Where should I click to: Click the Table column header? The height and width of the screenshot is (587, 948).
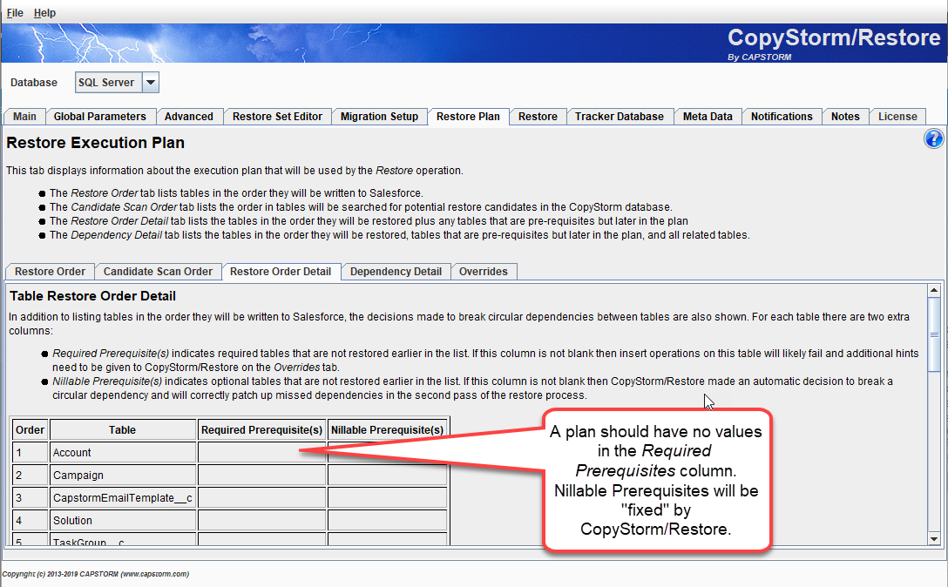point(123,430)
